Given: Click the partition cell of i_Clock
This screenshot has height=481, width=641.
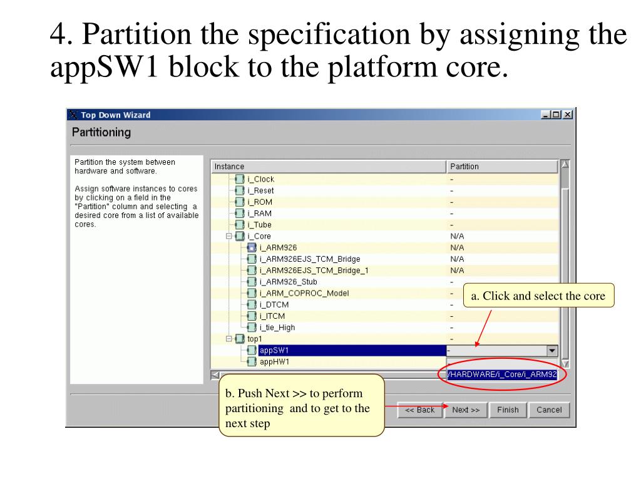Looking at the screenshot, I should click(502, 179).
